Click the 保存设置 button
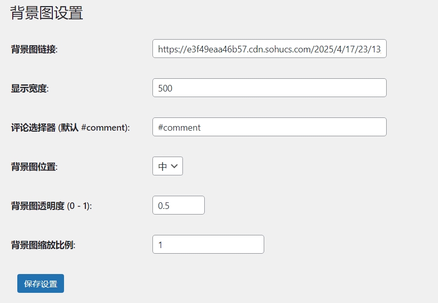The image size is (438, 303). [x=40, y=284]
